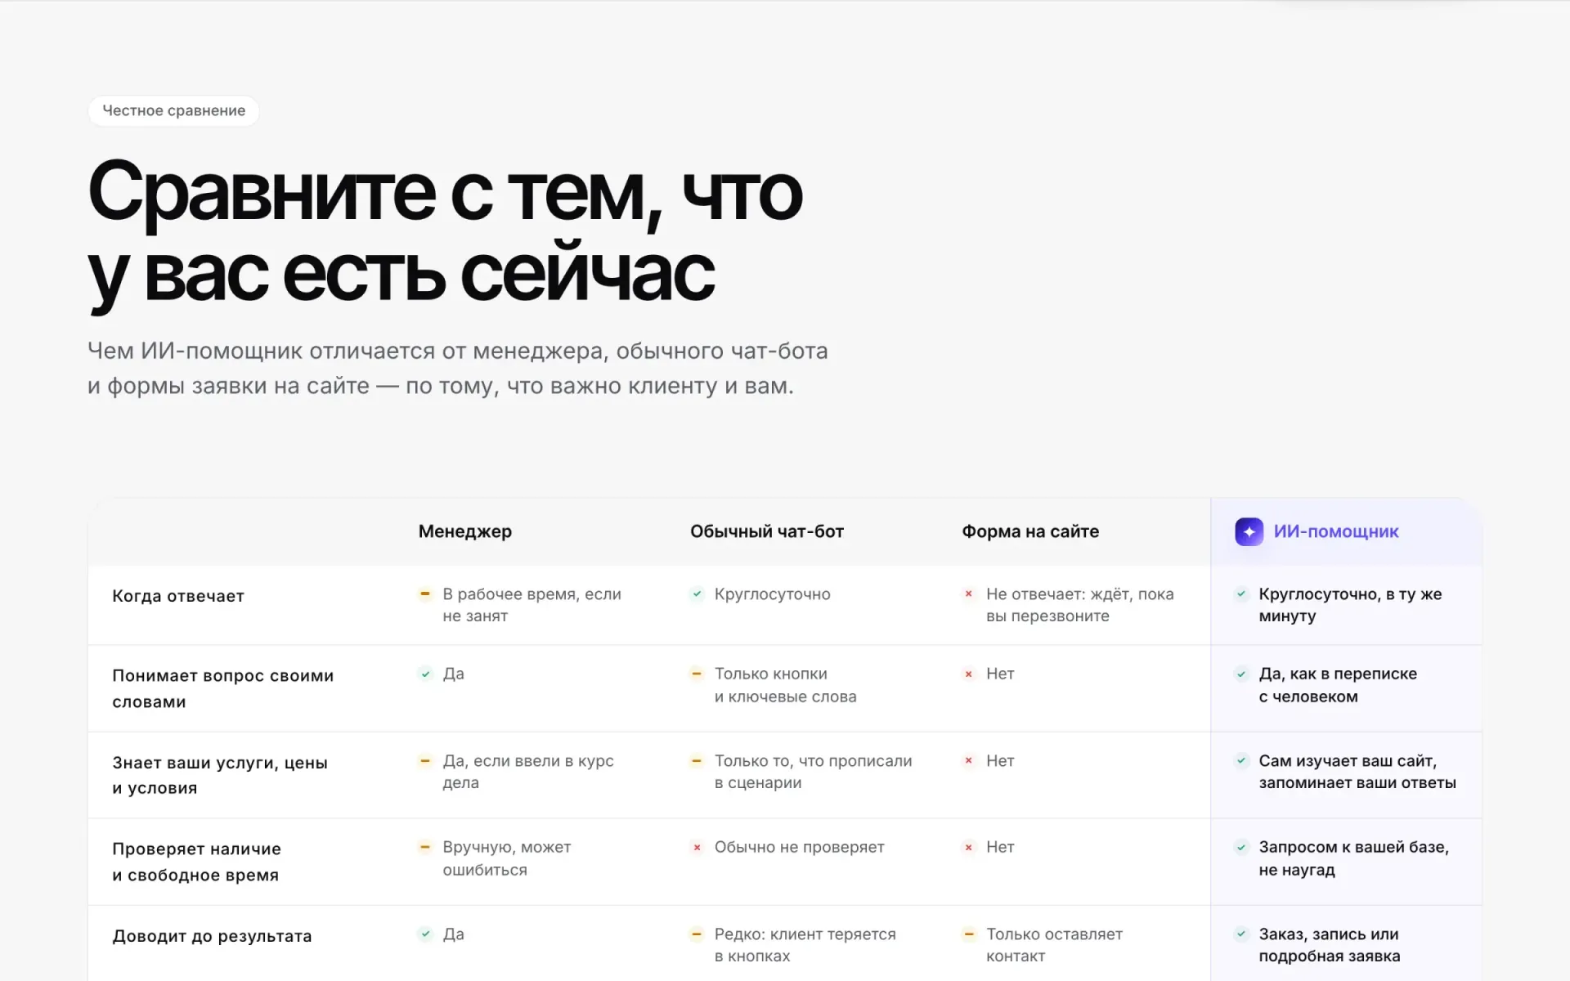Viewport: 1570px width, 981px height.
Task: Click the subtitle starting 'Чем ИИ-помощник отличается'
Action: point(457,368)
